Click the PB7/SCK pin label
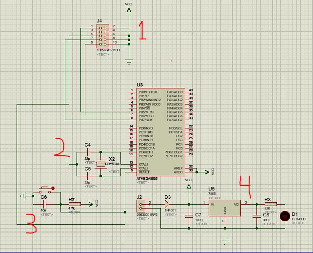 (145, 120)
